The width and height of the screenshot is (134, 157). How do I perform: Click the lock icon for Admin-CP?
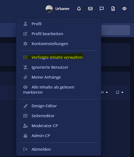(x=25, y=136)
